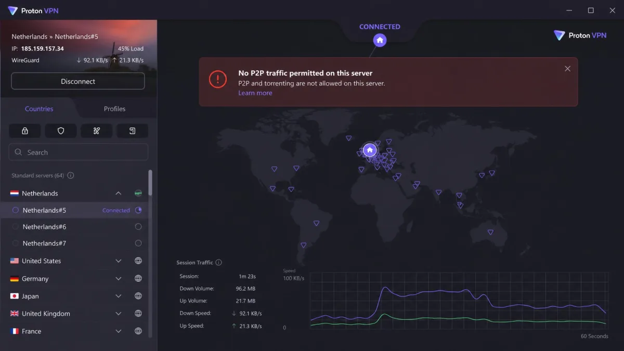The height and width of the screenshot is (351, 624).
Task: Open the Port Forwarding quick setting icon
Action: 132,131
